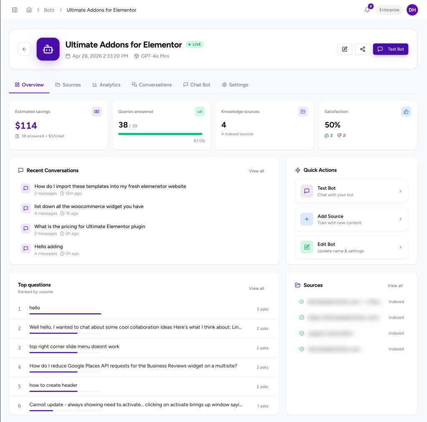Select the Chat Bot tab

point(197,85)
